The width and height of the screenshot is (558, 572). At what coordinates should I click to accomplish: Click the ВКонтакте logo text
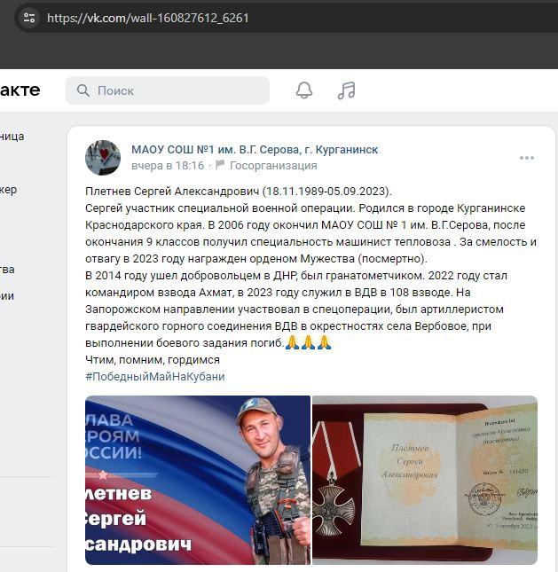(x=20, y=90)
